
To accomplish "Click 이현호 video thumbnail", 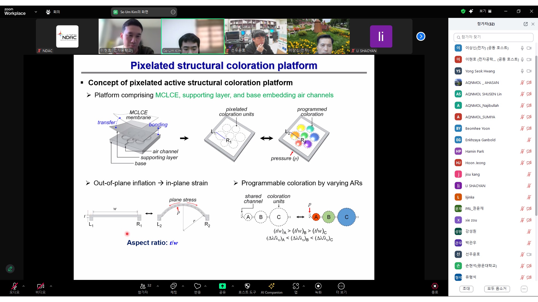I will (x=130, y=36).
